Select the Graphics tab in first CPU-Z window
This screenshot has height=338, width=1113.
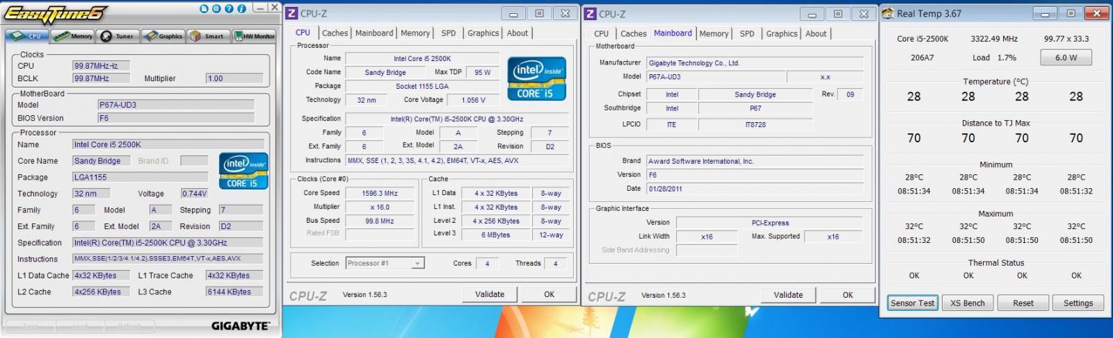483,33
